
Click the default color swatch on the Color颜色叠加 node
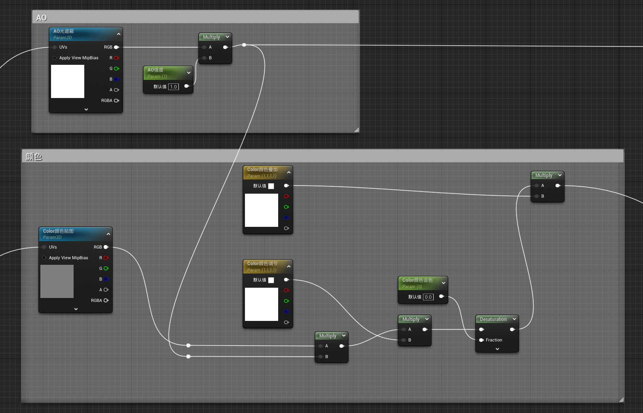click(x=271, y=186)
